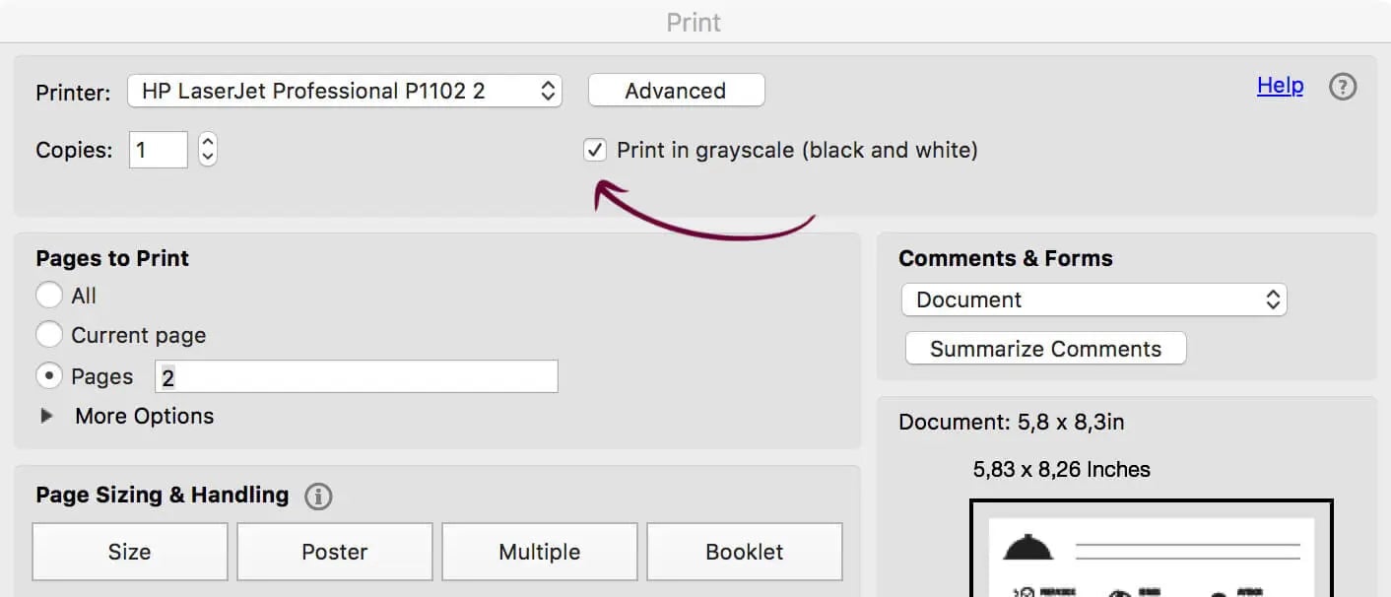Toggle Print in grayscale checkbox
Viewport: 1391px width, 597px height.
click(x=595, y=151)
